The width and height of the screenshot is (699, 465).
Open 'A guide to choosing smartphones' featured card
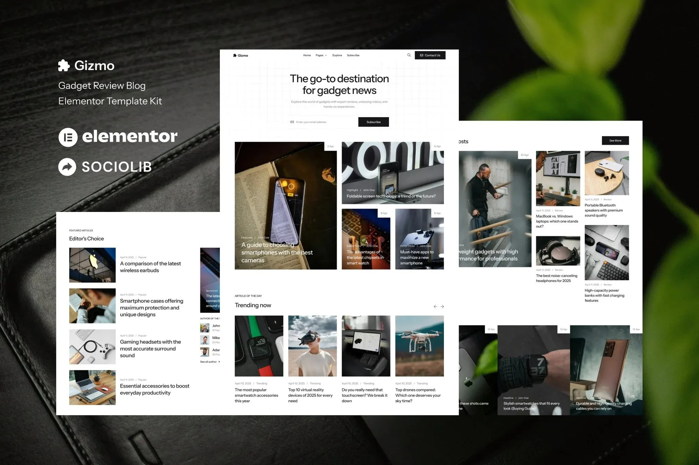(286, 205)
